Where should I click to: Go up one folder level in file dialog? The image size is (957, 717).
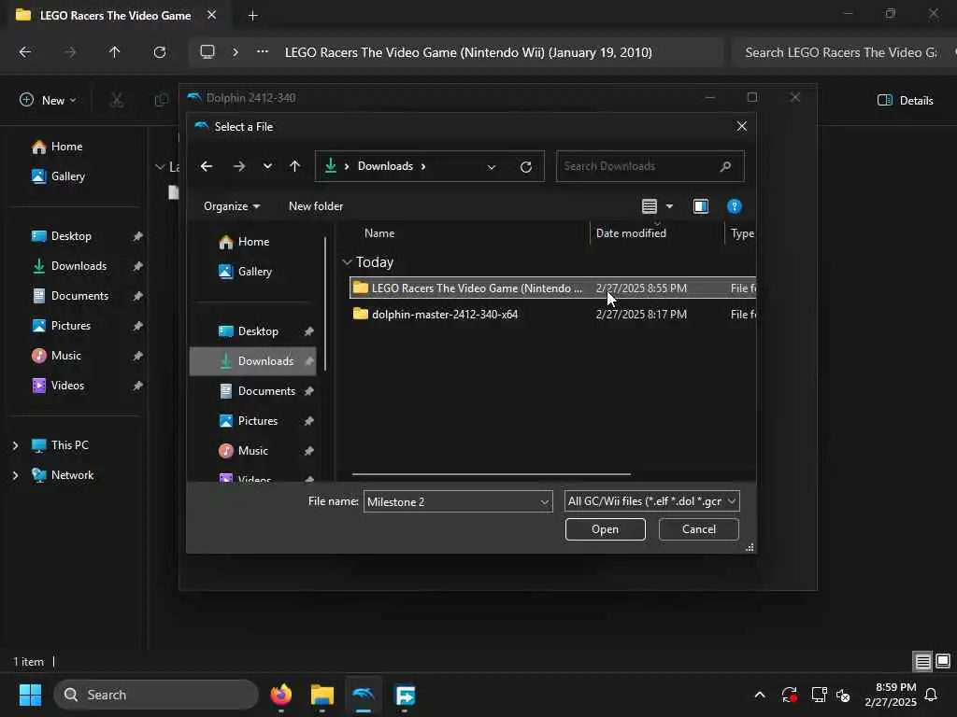coord(294,166)
